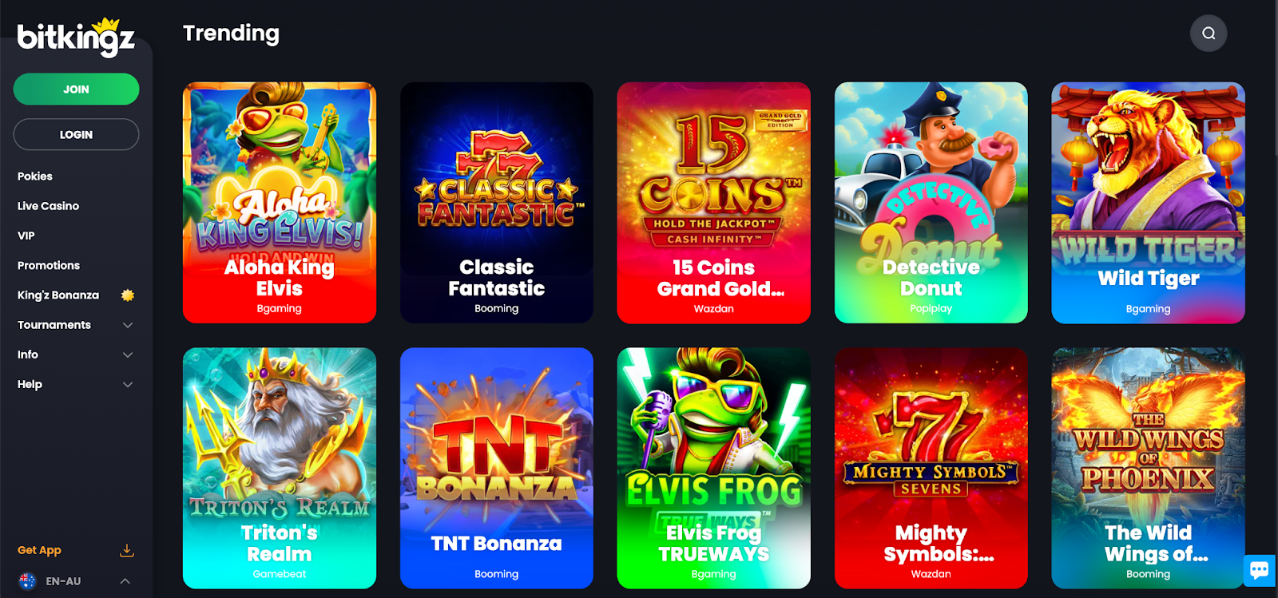This screenshot has height=598, width=1278.
Task: Select the Detective Donut game card
Action: 931,203
